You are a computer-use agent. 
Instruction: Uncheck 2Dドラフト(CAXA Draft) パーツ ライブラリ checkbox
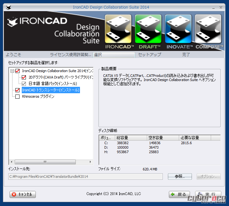click(x=24, y=77)
